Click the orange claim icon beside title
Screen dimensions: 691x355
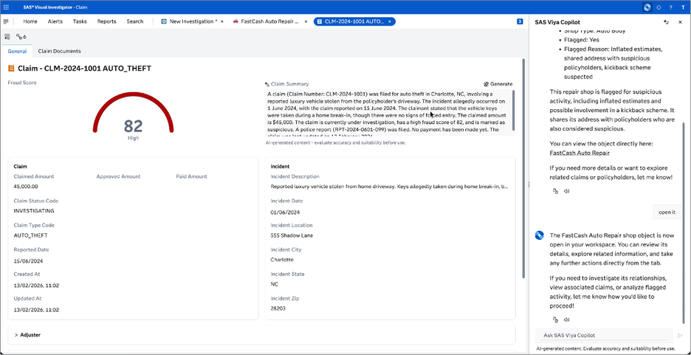point(12,68)
